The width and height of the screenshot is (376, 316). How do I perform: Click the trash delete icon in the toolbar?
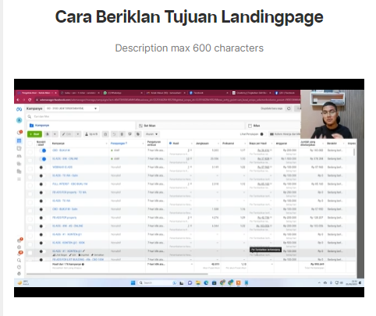122,134
